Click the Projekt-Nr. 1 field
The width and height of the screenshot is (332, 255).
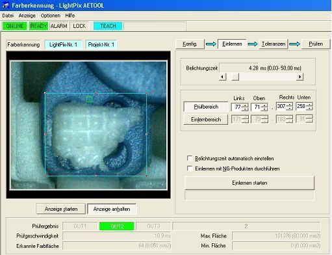tap(101, 45)
